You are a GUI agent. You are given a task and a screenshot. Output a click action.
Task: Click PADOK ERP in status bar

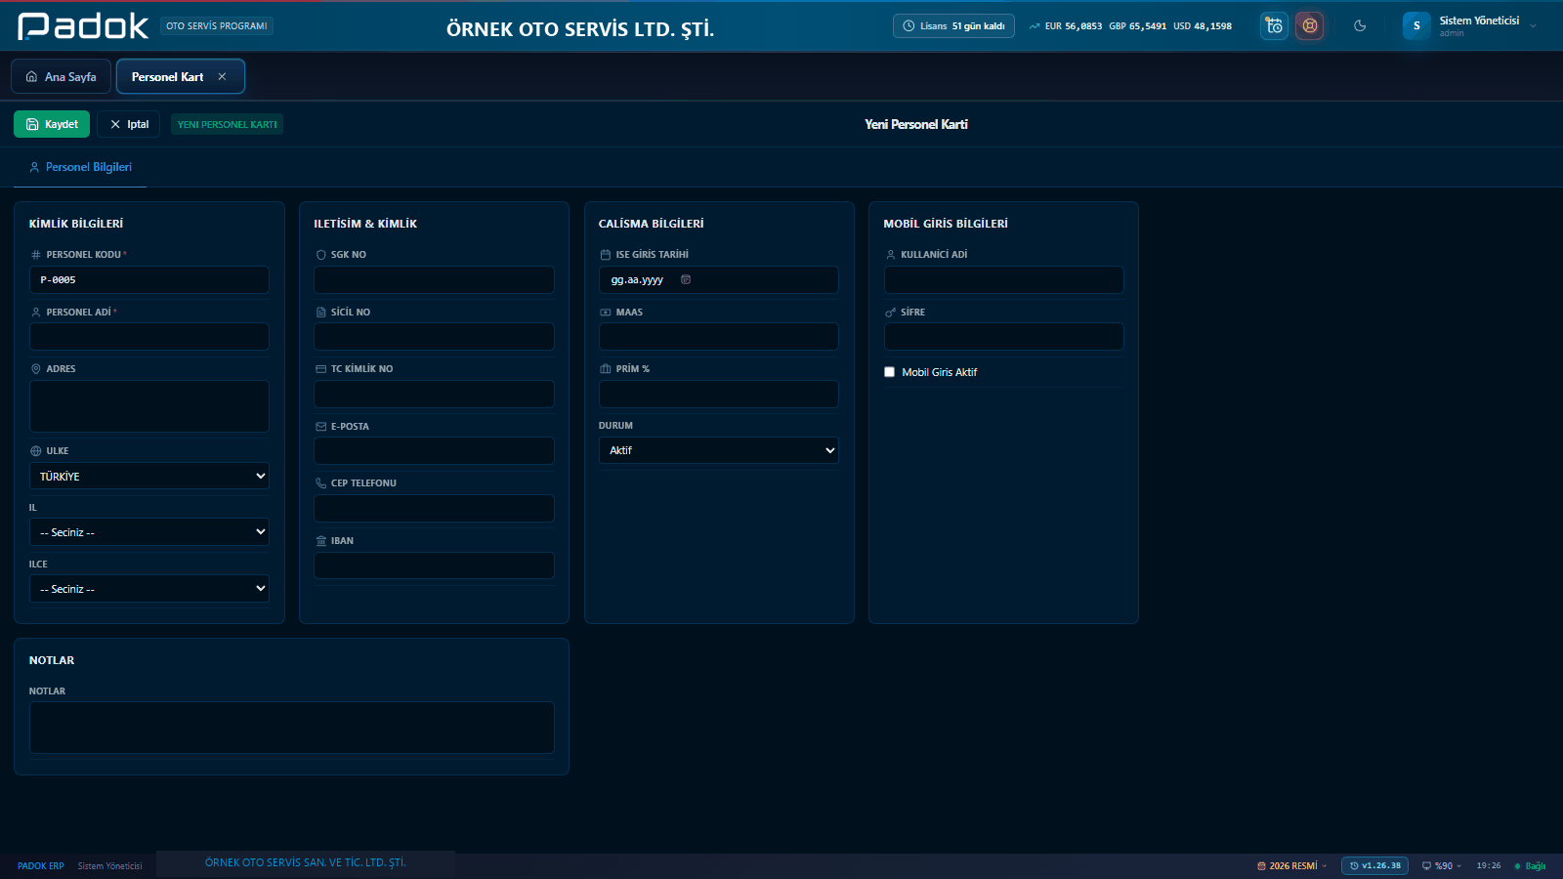point(40,866)
